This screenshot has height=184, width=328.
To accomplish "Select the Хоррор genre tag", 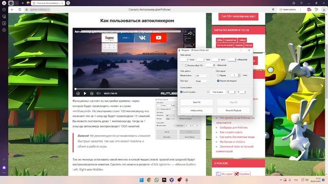I will click(239, 45).
